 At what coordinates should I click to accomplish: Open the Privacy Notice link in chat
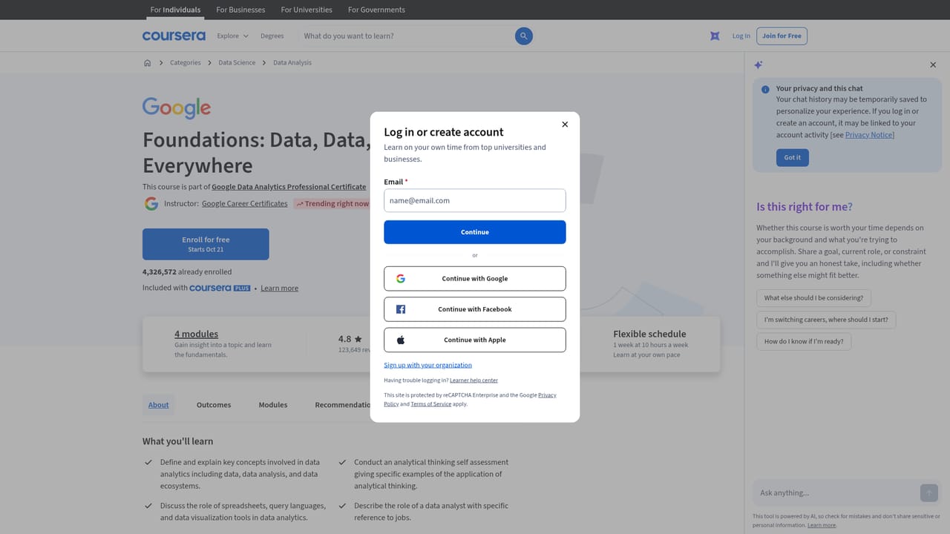tap(870, 135)
